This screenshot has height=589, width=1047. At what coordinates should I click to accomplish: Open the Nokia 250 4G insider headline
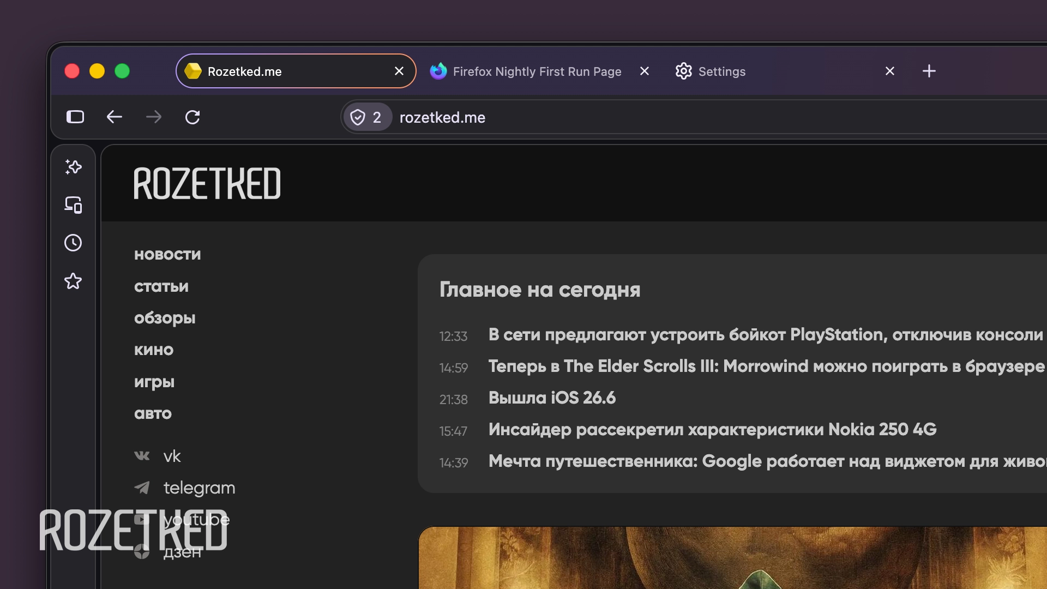713,430
